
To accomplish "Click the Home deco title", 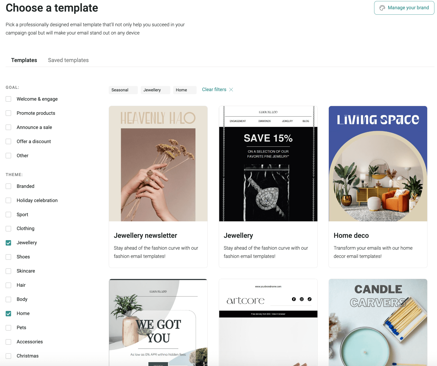I will pyautogui.click(x=351, y=236).
